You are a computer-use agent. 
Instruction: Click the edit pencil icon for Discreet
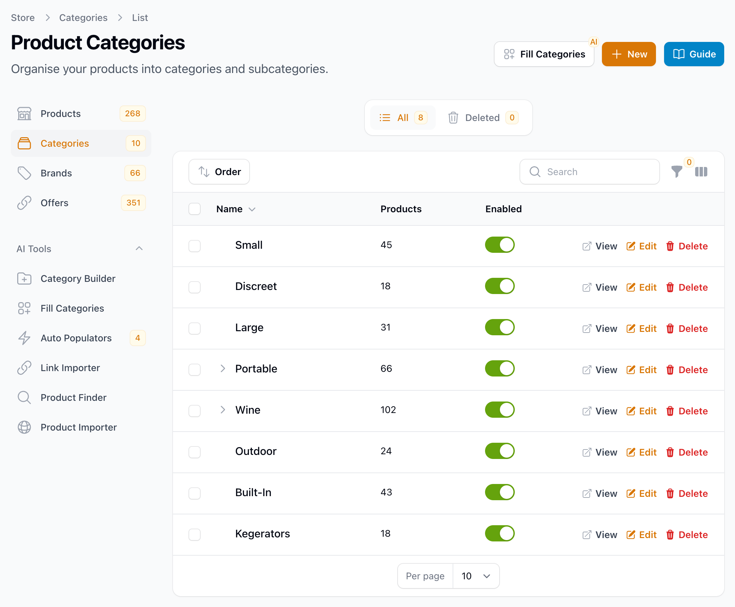[x=631, y=287]
